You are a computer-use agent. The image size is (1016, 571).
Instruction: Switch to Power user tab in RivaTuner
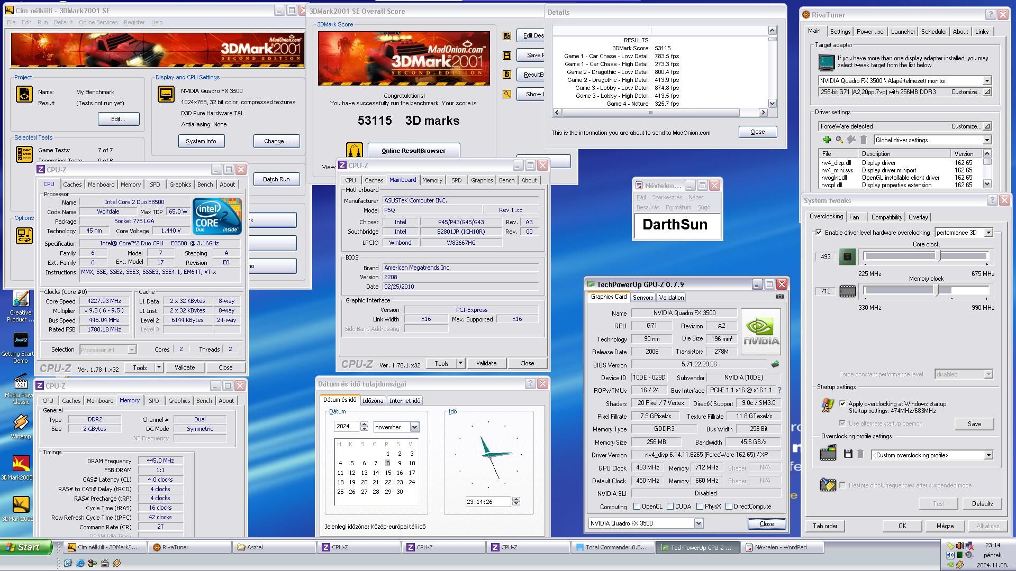tap(870, 32)
